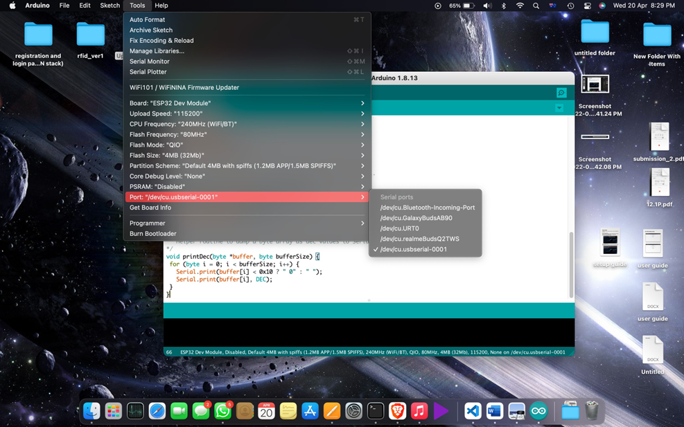Open the Trash from the dock
This screenshot has width=684, height=427.
[x=592, y=411]
